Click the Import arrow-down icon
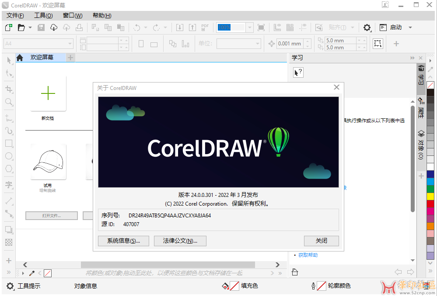 point(180,27)
